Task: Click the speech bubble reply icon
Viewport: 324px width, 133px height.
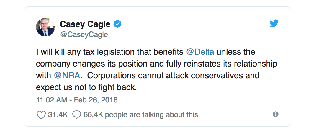Action: pyautogui.click(x=77, y=114)
